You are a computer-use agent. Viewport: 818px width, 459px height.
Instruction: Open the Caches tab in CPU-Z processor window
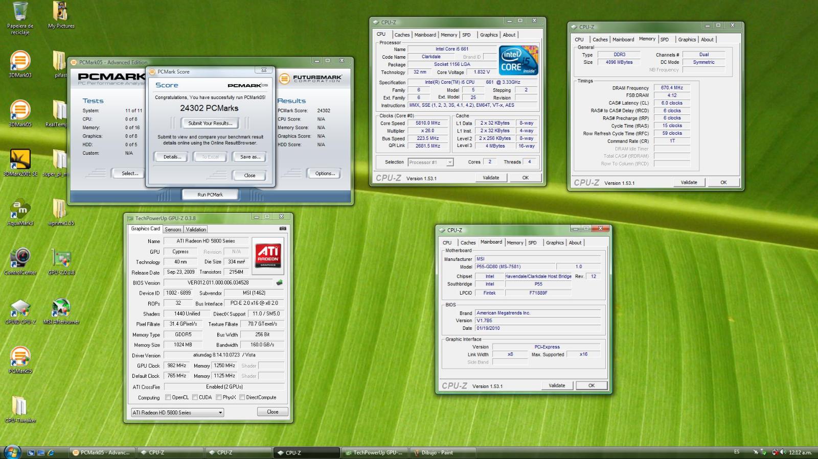point(402,35)
